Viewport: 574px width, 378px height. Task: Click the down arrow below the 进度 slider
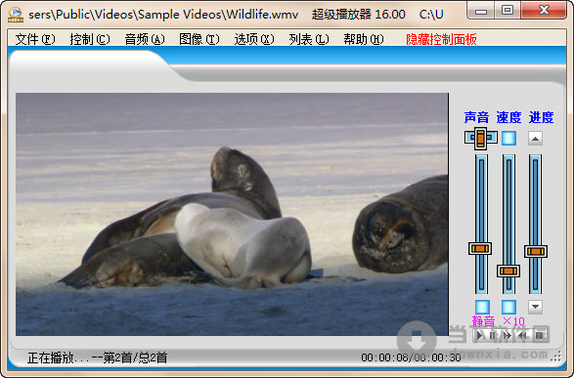pyautogui.click(x=535, y=307)
